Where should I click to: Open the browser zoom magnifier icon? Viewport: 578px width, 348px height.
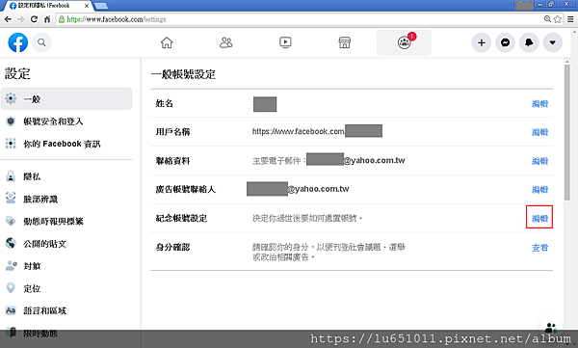coord(548,19)
